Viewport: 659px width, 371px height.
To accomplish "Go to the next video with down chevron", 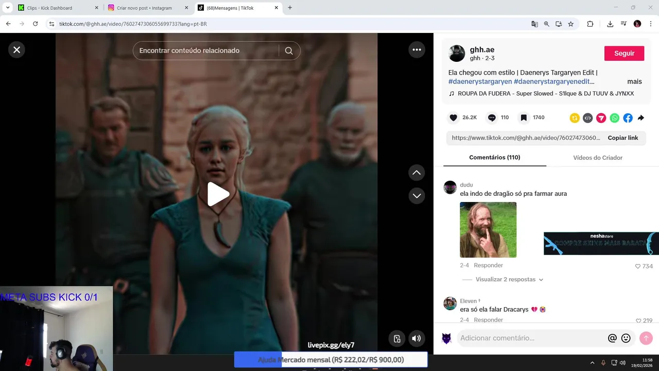I will pyautogui.click(x=417, y=196).
